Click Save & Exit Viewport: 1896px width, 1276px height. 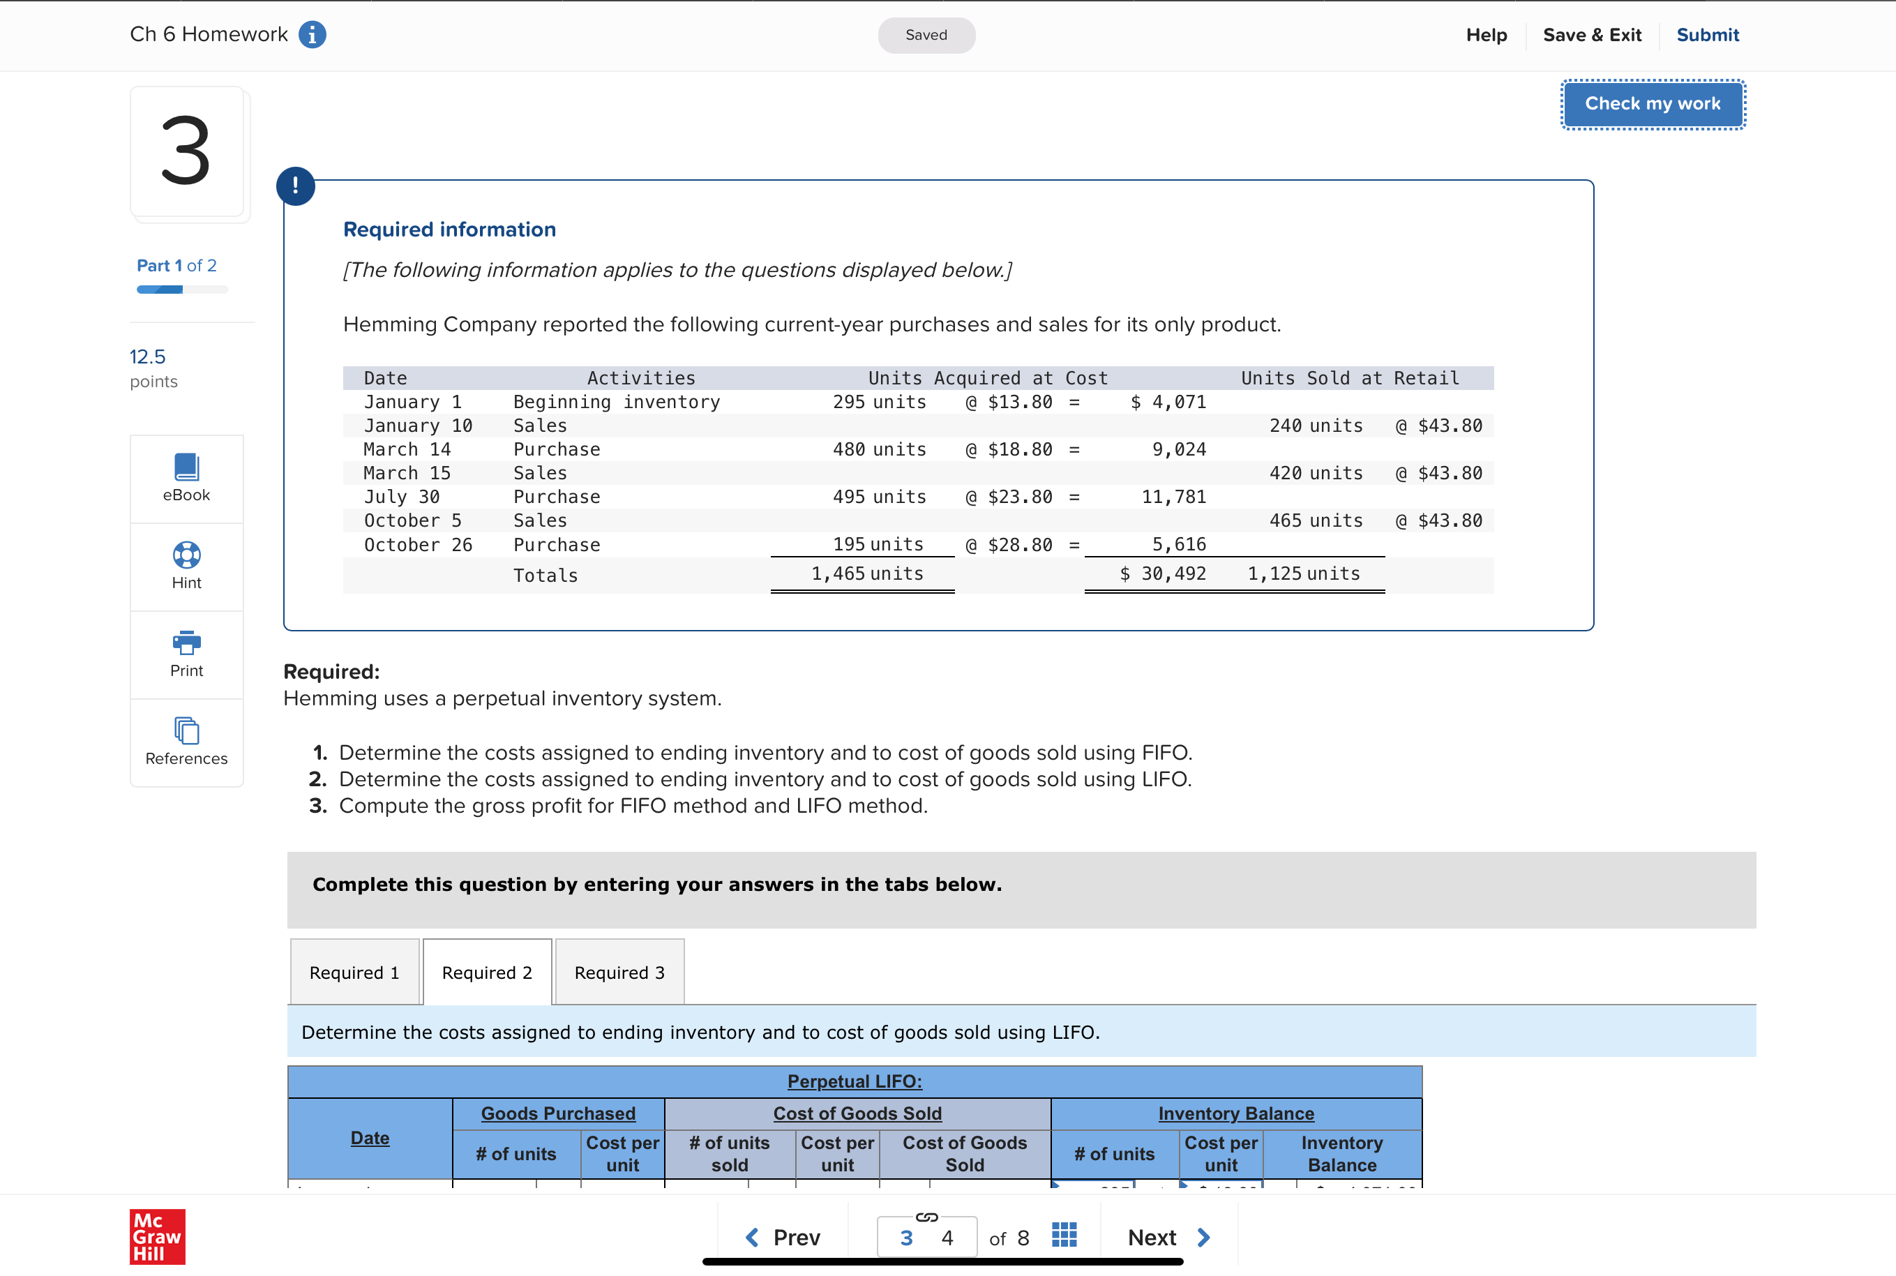point(1592,35)
